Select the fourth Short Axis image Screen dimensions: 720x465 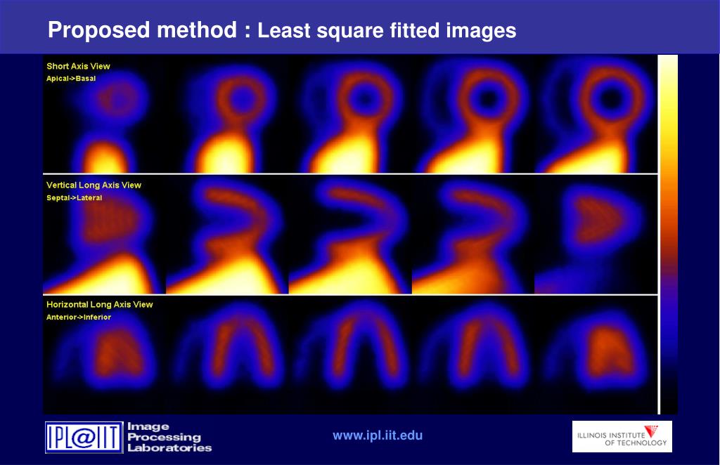[x=473, y=114]
